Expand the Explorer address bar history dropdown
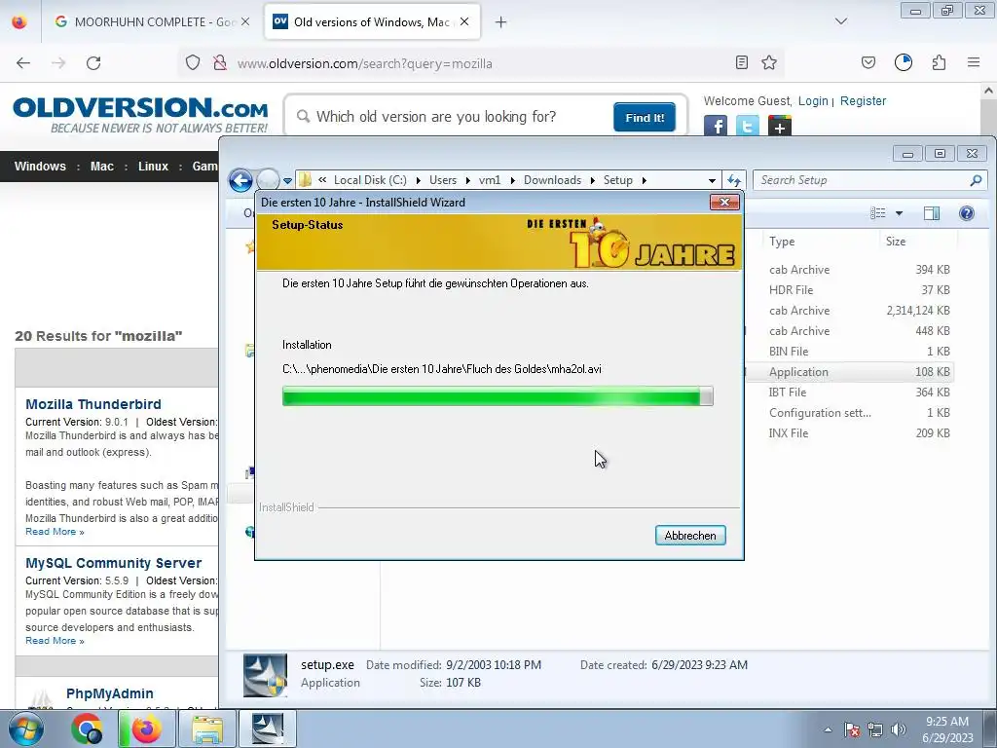The width and height of the screenshot is (997, 748). click(x=712, y=180)
